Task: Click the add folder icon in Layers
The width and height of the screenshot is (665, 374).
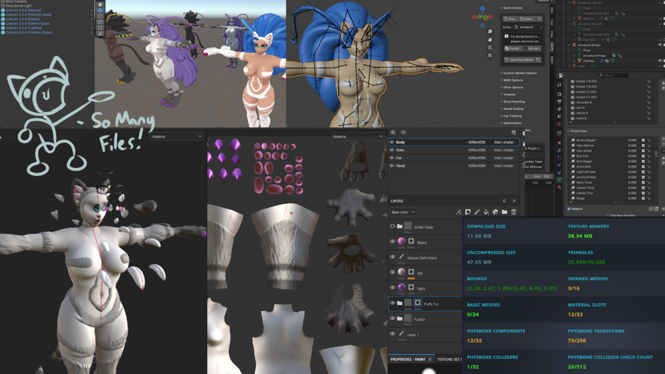Action: tap(504, 212)
